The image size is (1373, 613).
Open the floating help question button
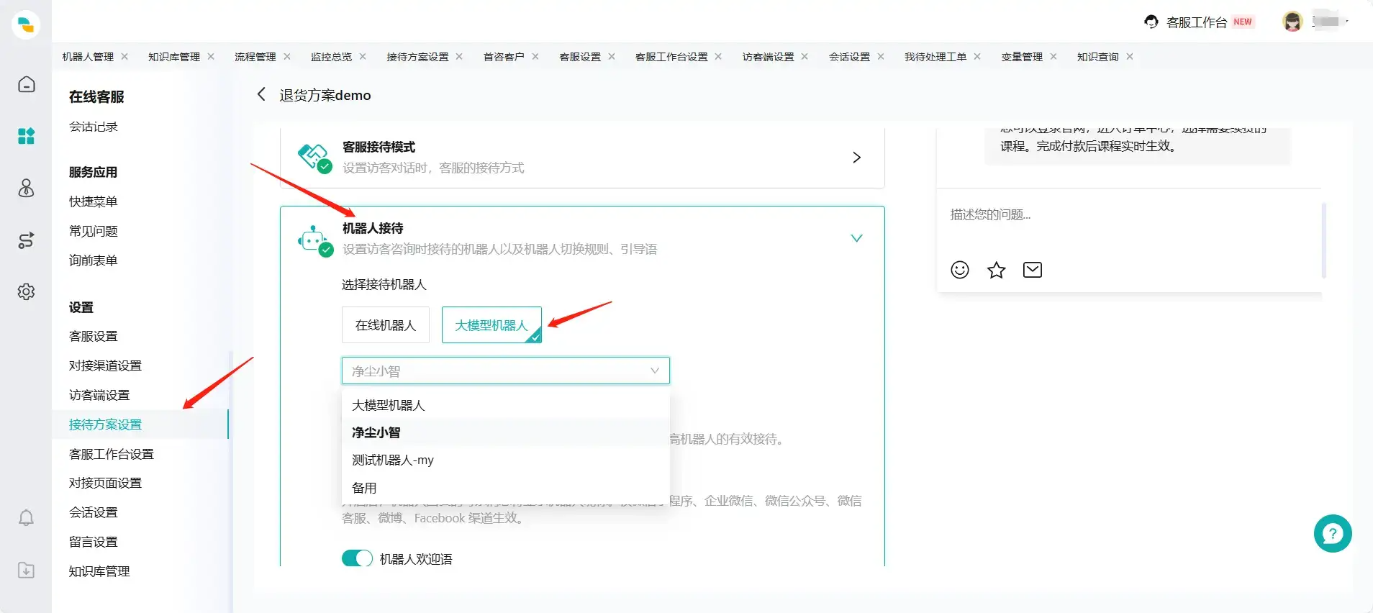[x=1333, y=533]
